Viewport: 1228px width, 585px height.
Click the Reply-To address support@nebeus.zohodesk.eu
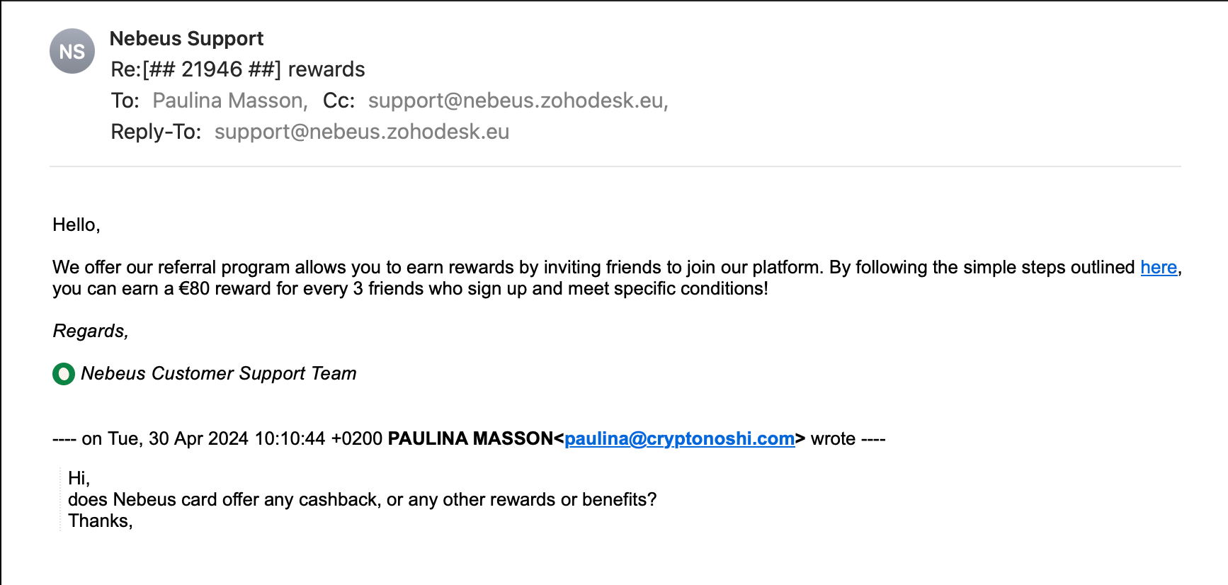tap(362, 132)
